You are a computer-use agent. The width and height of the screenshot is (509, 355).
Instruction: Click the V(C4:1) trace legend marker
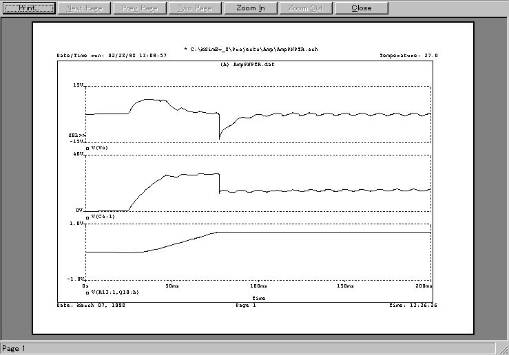pyautogui.click(x=87, y=217)
